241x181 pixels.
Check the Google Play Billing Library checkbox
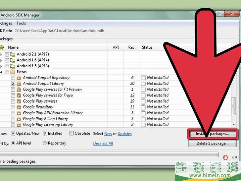(13, 119)
